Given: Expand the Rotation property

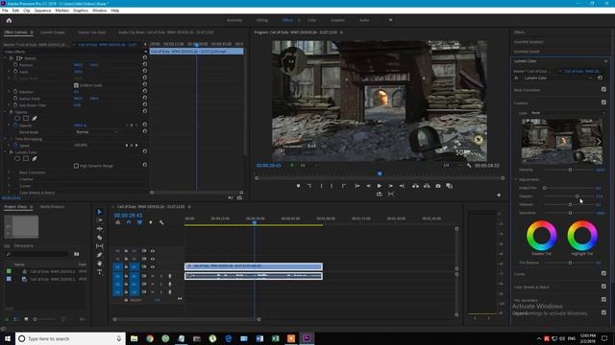Looking at the screenshot, I should click(x=9, y=92).
